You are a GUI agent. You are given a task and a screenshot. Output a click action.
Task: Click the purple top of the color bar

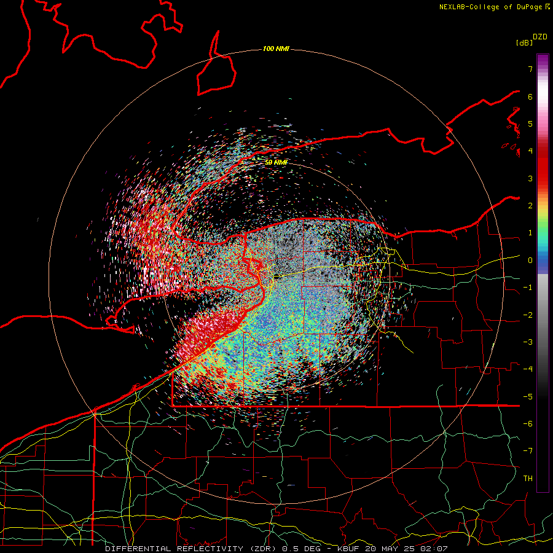tap(543, 61)
